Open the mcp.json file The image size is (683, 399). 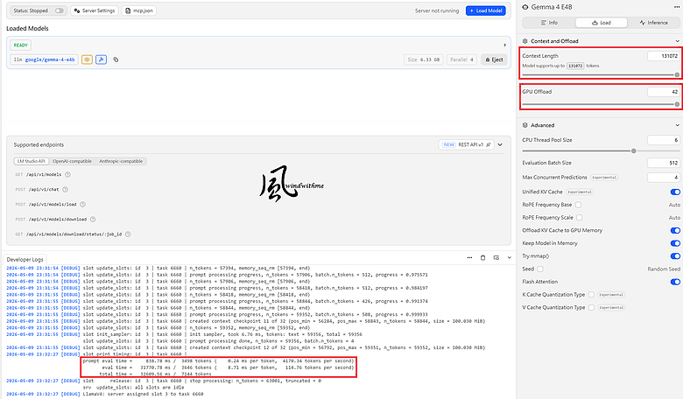coord(139,10)
